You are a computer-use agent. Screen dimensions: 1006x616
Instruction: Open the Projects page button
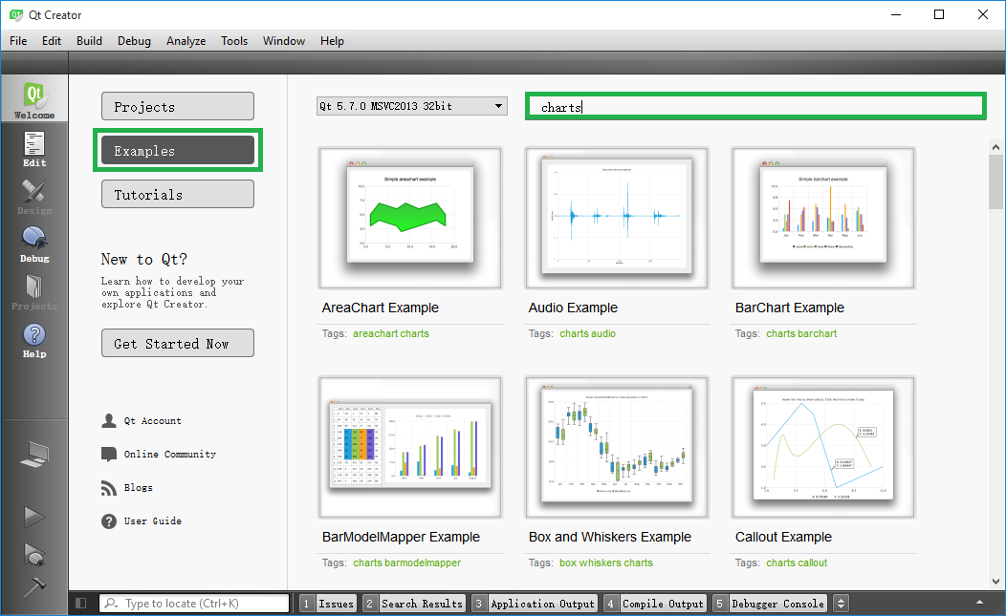tap(178, 106)
